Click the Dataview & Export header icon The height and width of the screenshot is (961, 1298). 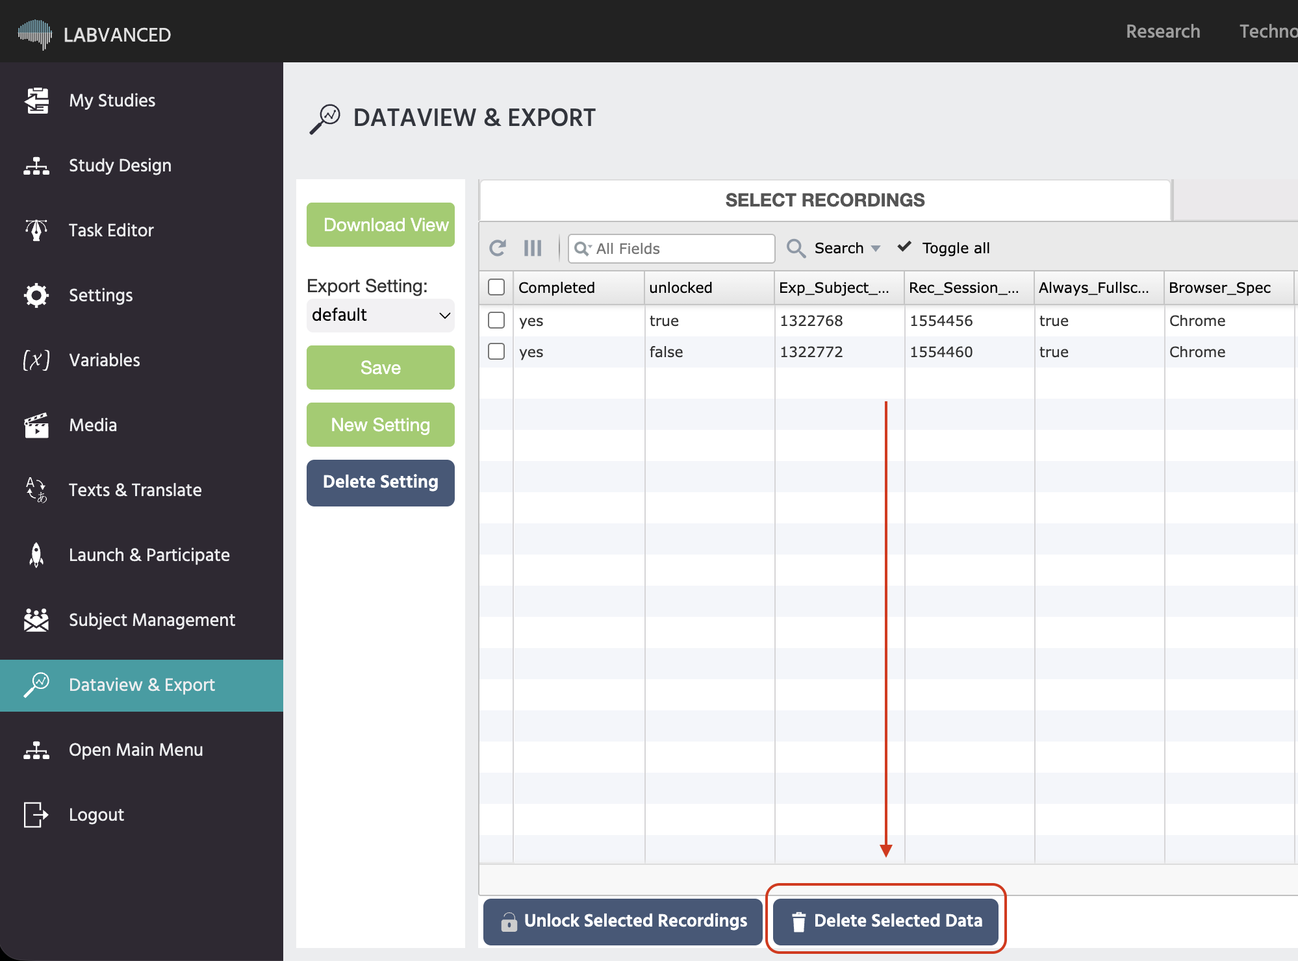tap(325, 119)
